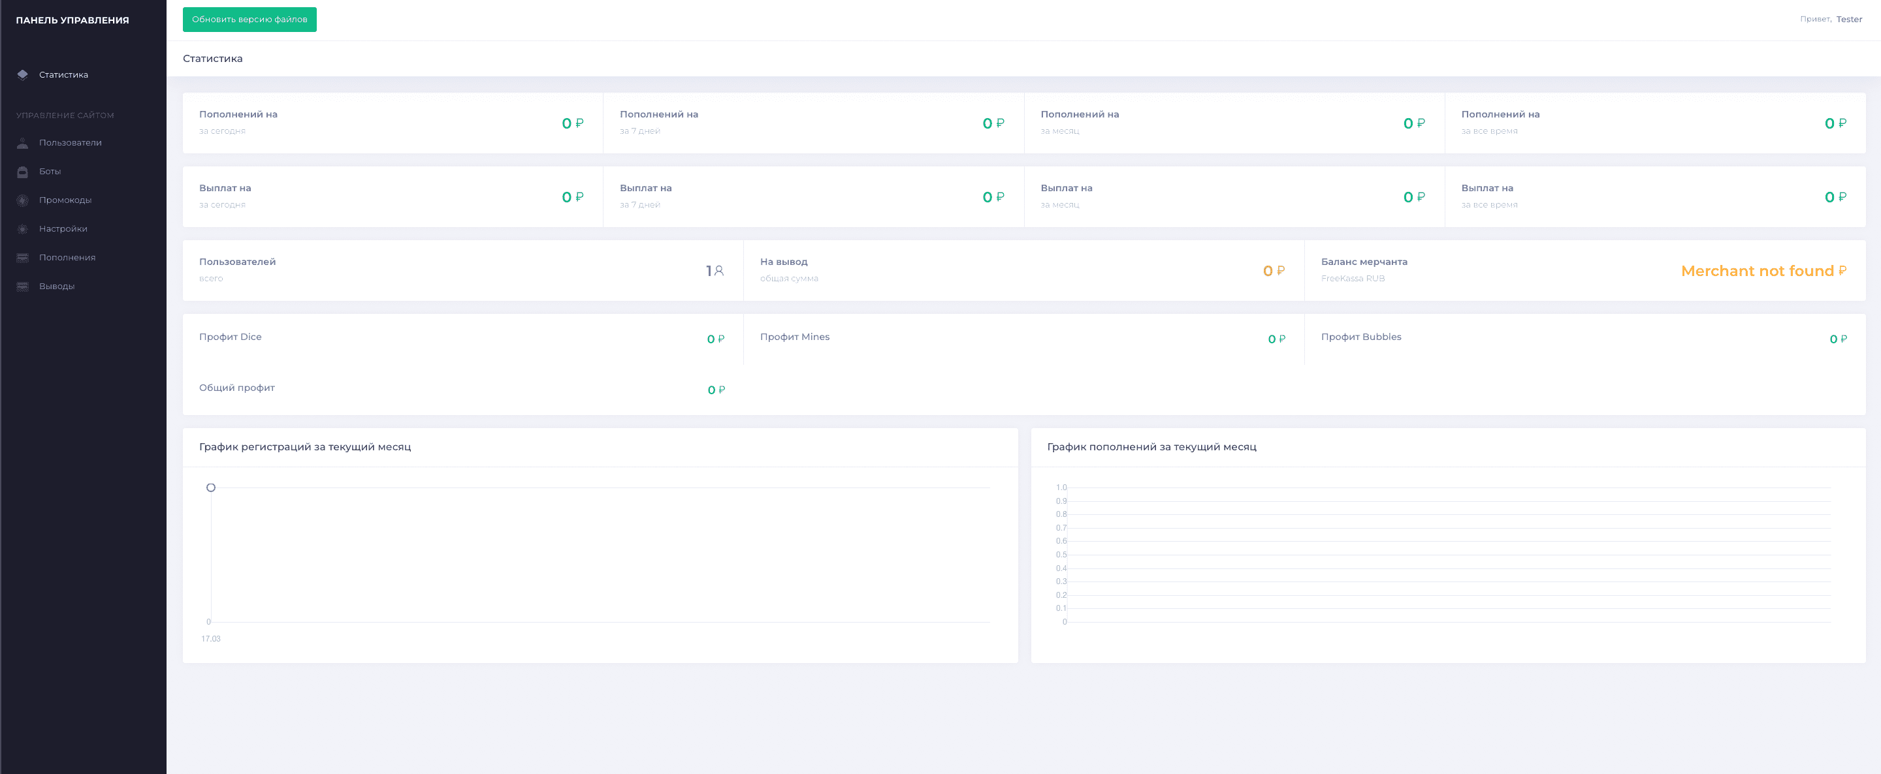The width and height of the screenshot is (1881, 774).
Task: Click the Промокоды sidebar icon
Action: (x=23, y=200)
